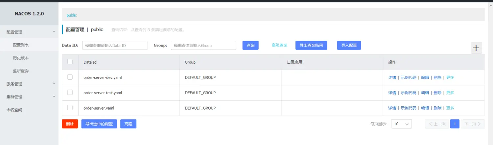Check the box for order-server-dev.yaml

pyautogui.click(x=70, y=77)
